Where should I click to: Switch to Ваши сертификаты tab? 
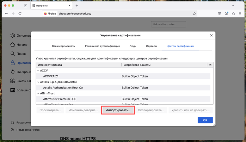(x=64, y=46)
